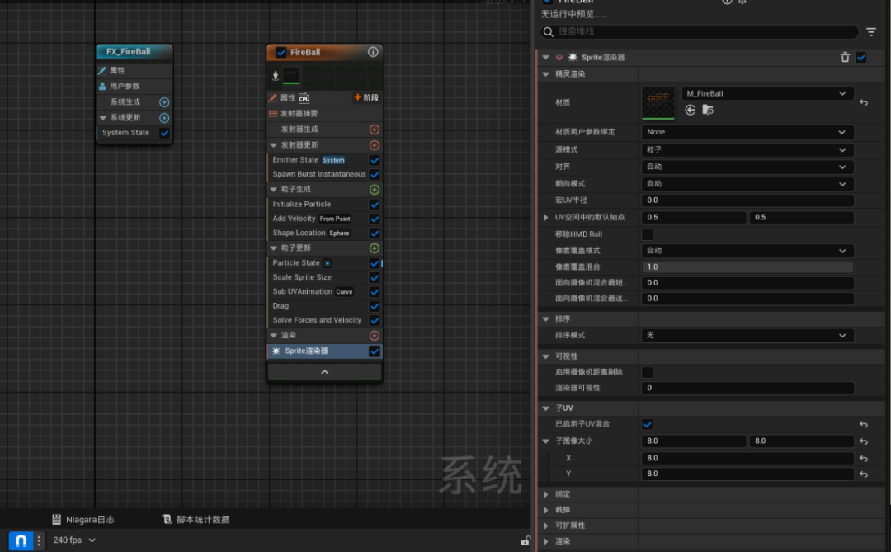This screenshot has height=552, width=891.
Task: Click the 搜索堆栈 search field
Action: click(x=699, y=31)
